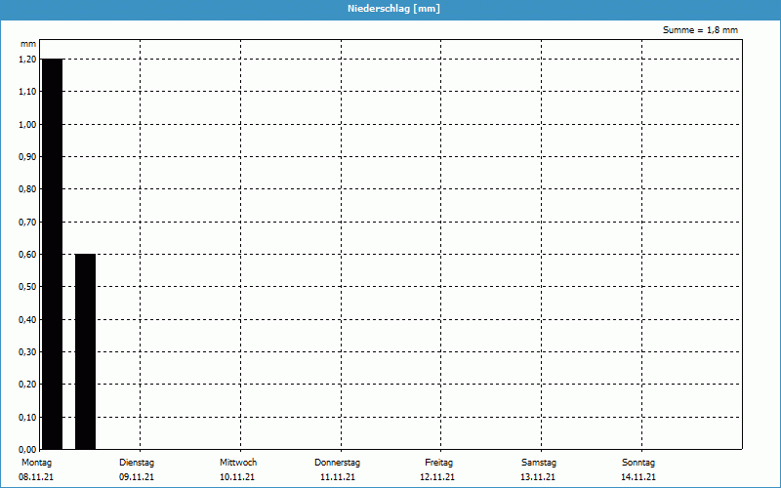This screenshot has height=488, width=781.
Task: Select the Mittwoch day label
Action: 238,463
